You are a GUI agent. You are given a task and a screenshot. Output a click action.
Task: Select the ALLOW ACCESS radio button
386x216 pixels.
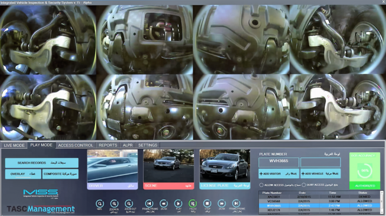pyautogui.click(x=261, y=185)
